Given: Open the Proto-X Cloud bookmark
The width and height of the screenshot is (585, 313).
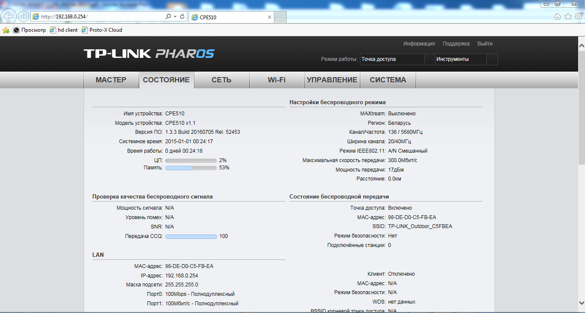Looking at the screenshot, I should [102, 30].
